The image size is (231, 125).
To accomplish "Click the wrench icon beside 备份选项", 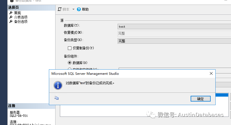I will coord(11,22).
